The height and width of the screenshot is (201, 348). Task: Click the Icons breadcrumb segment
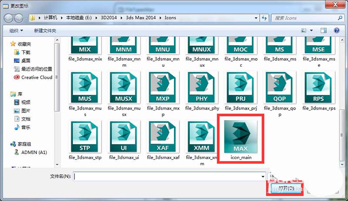pyautogui.click(x=170, y=18)
